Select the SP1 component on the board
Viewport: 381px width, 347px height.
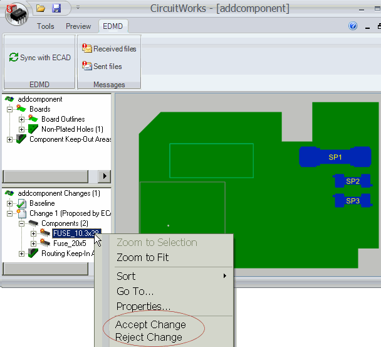[335, 157]
